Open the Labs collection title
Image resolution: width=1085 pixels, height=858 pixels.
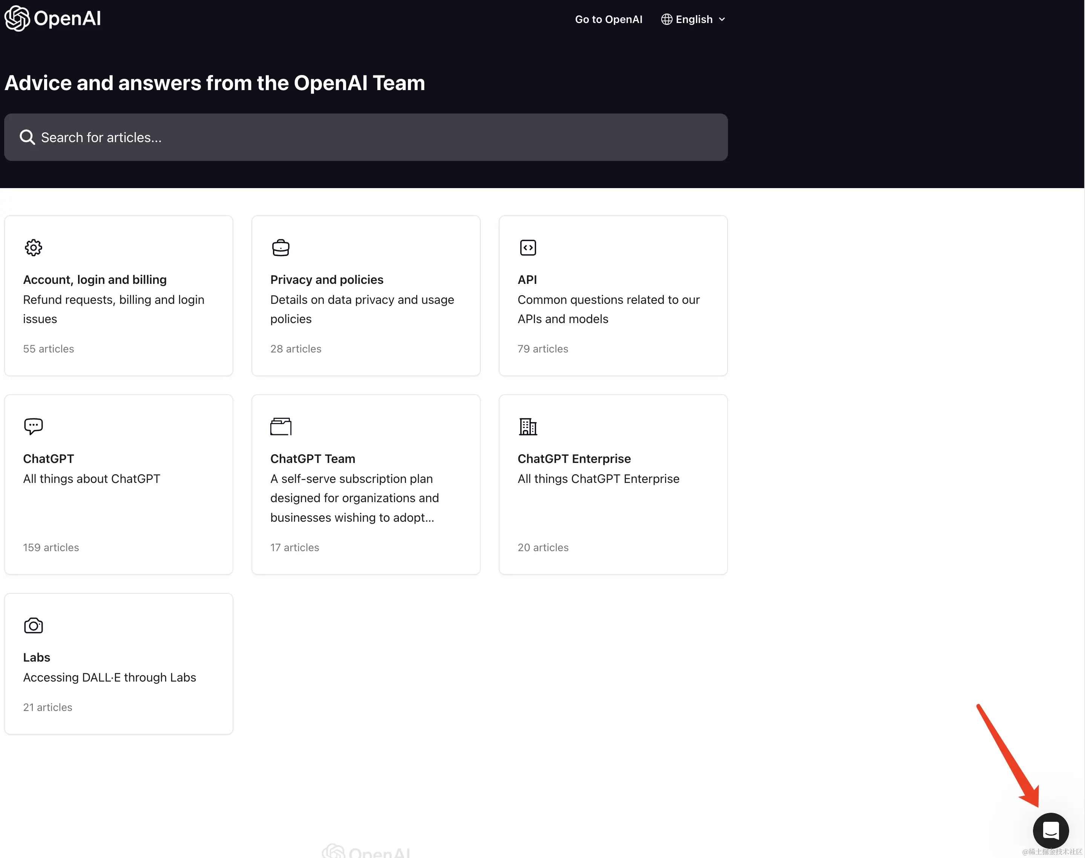(x=37, y=657)
